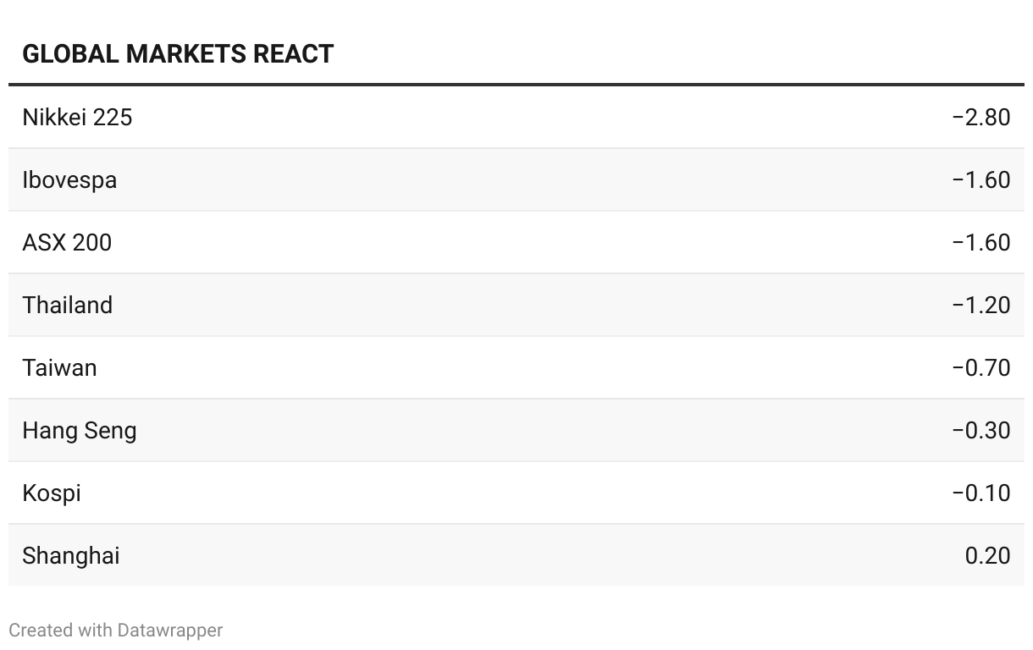Click the Nikkei 225 value −2.80

[981, 117]
